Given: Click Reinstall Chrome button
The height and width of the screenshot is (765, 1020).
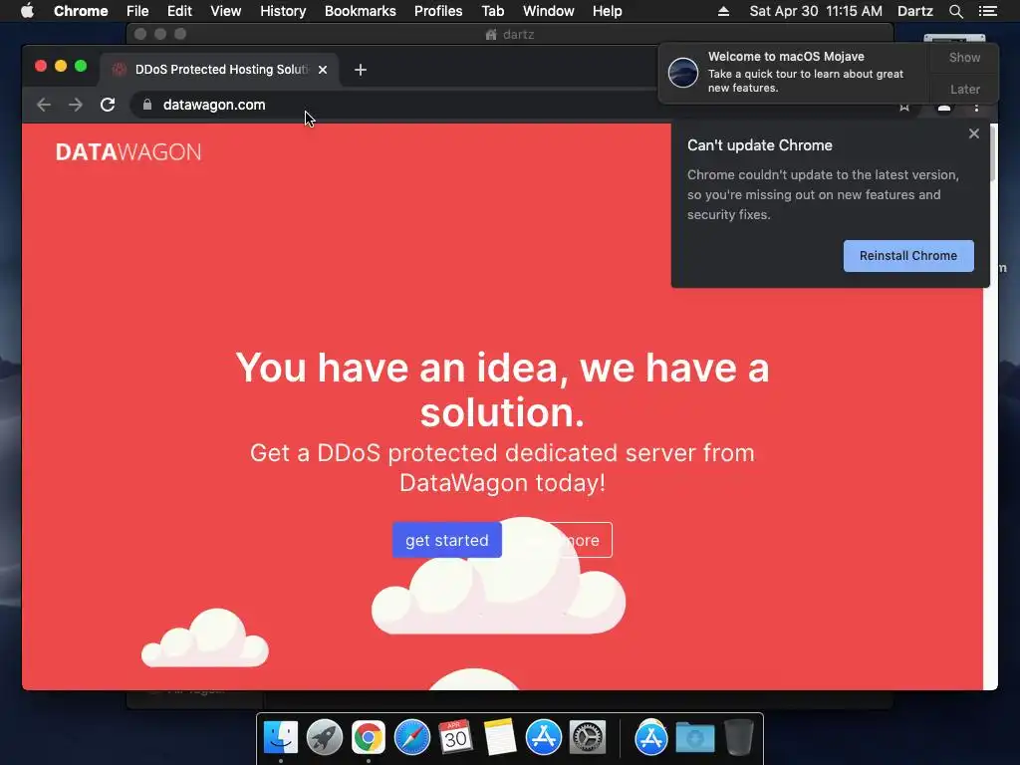Looking at the screenshot, I should click(x=908, y=256).
